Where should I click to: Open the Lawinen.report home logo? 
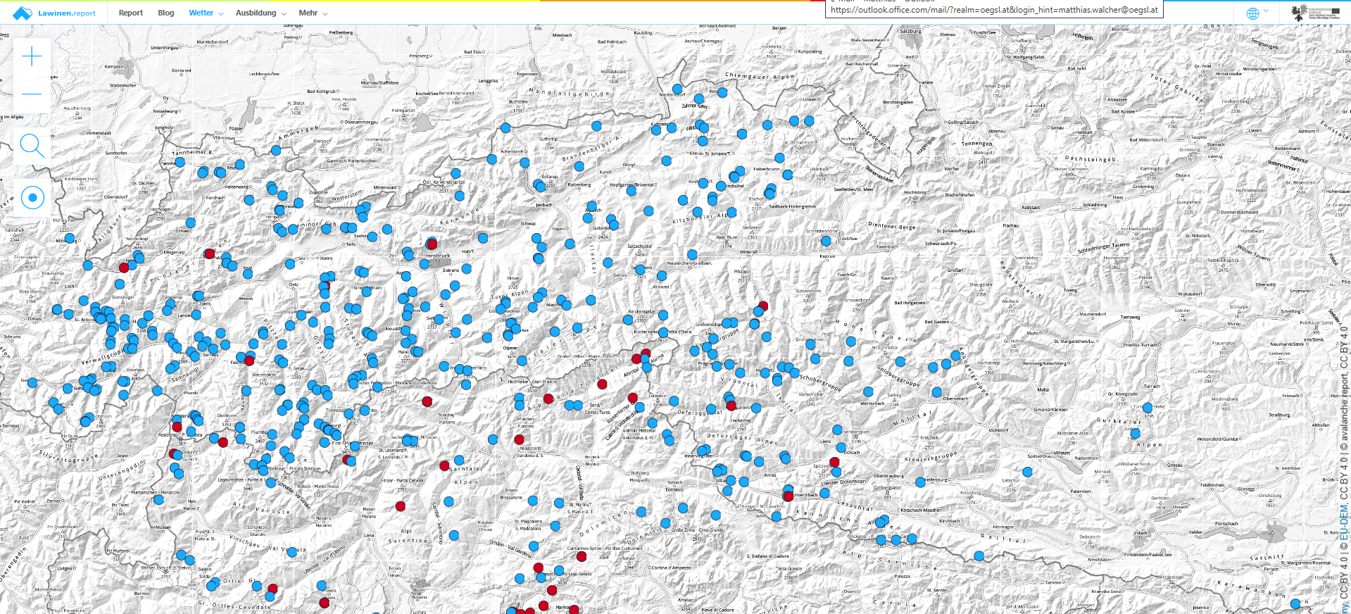(54, 13)
